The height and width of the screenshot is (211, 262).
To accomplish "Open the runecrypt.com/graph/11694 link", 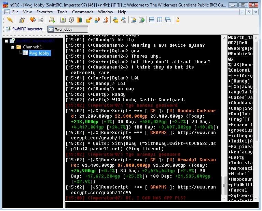I will pos(143,190).
